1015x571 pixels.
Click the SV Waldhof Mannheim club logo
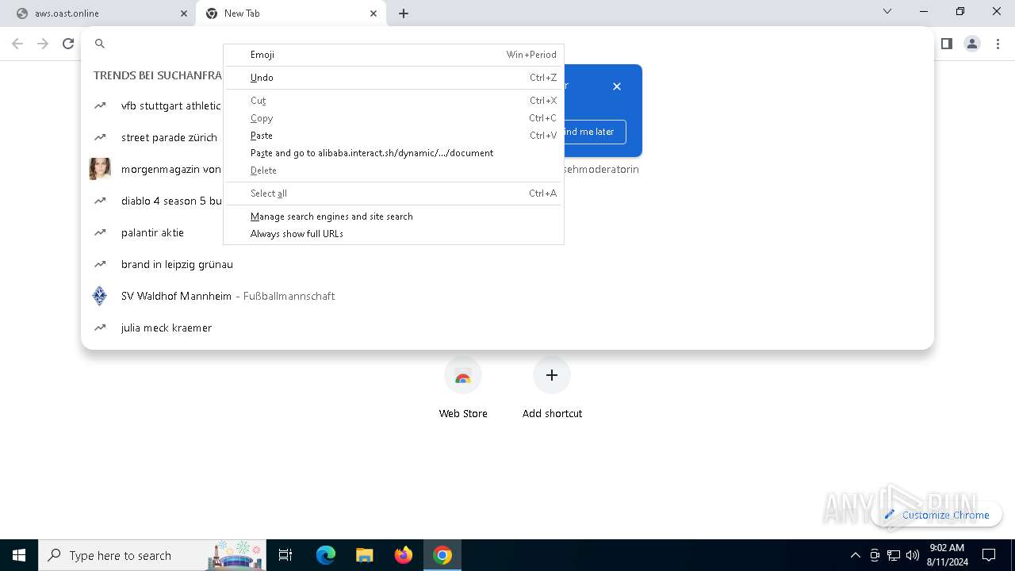click(x=100, y=296)
